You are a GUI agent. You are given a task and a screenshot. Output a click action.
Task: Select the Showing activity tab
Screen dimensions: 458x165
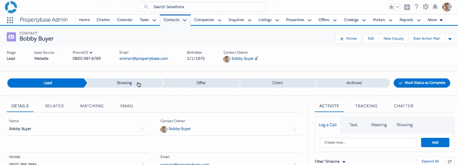click(x=404, y=125)
